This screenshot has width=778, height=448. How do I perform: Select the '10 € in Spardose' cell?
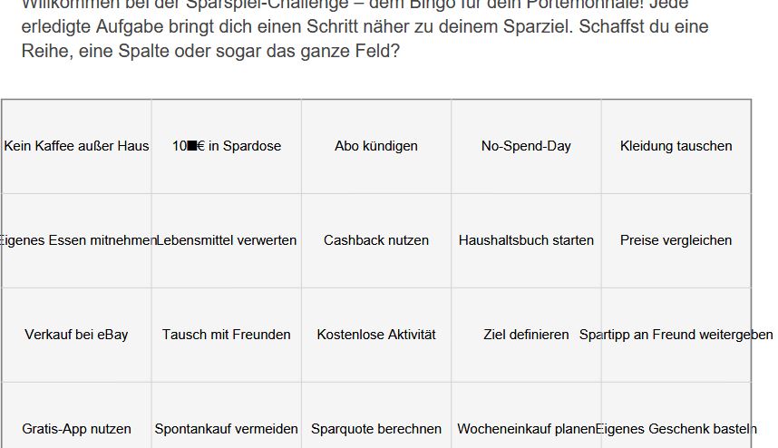click(227, 146)
